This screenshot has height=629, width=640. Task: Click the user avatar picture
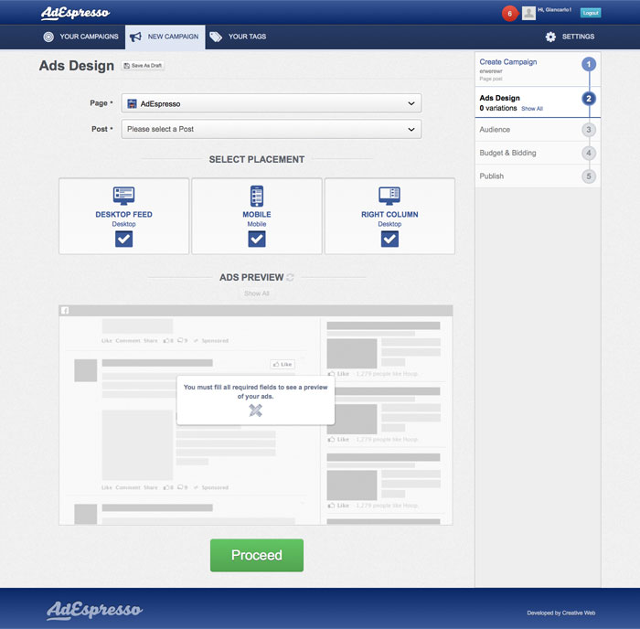528,13
